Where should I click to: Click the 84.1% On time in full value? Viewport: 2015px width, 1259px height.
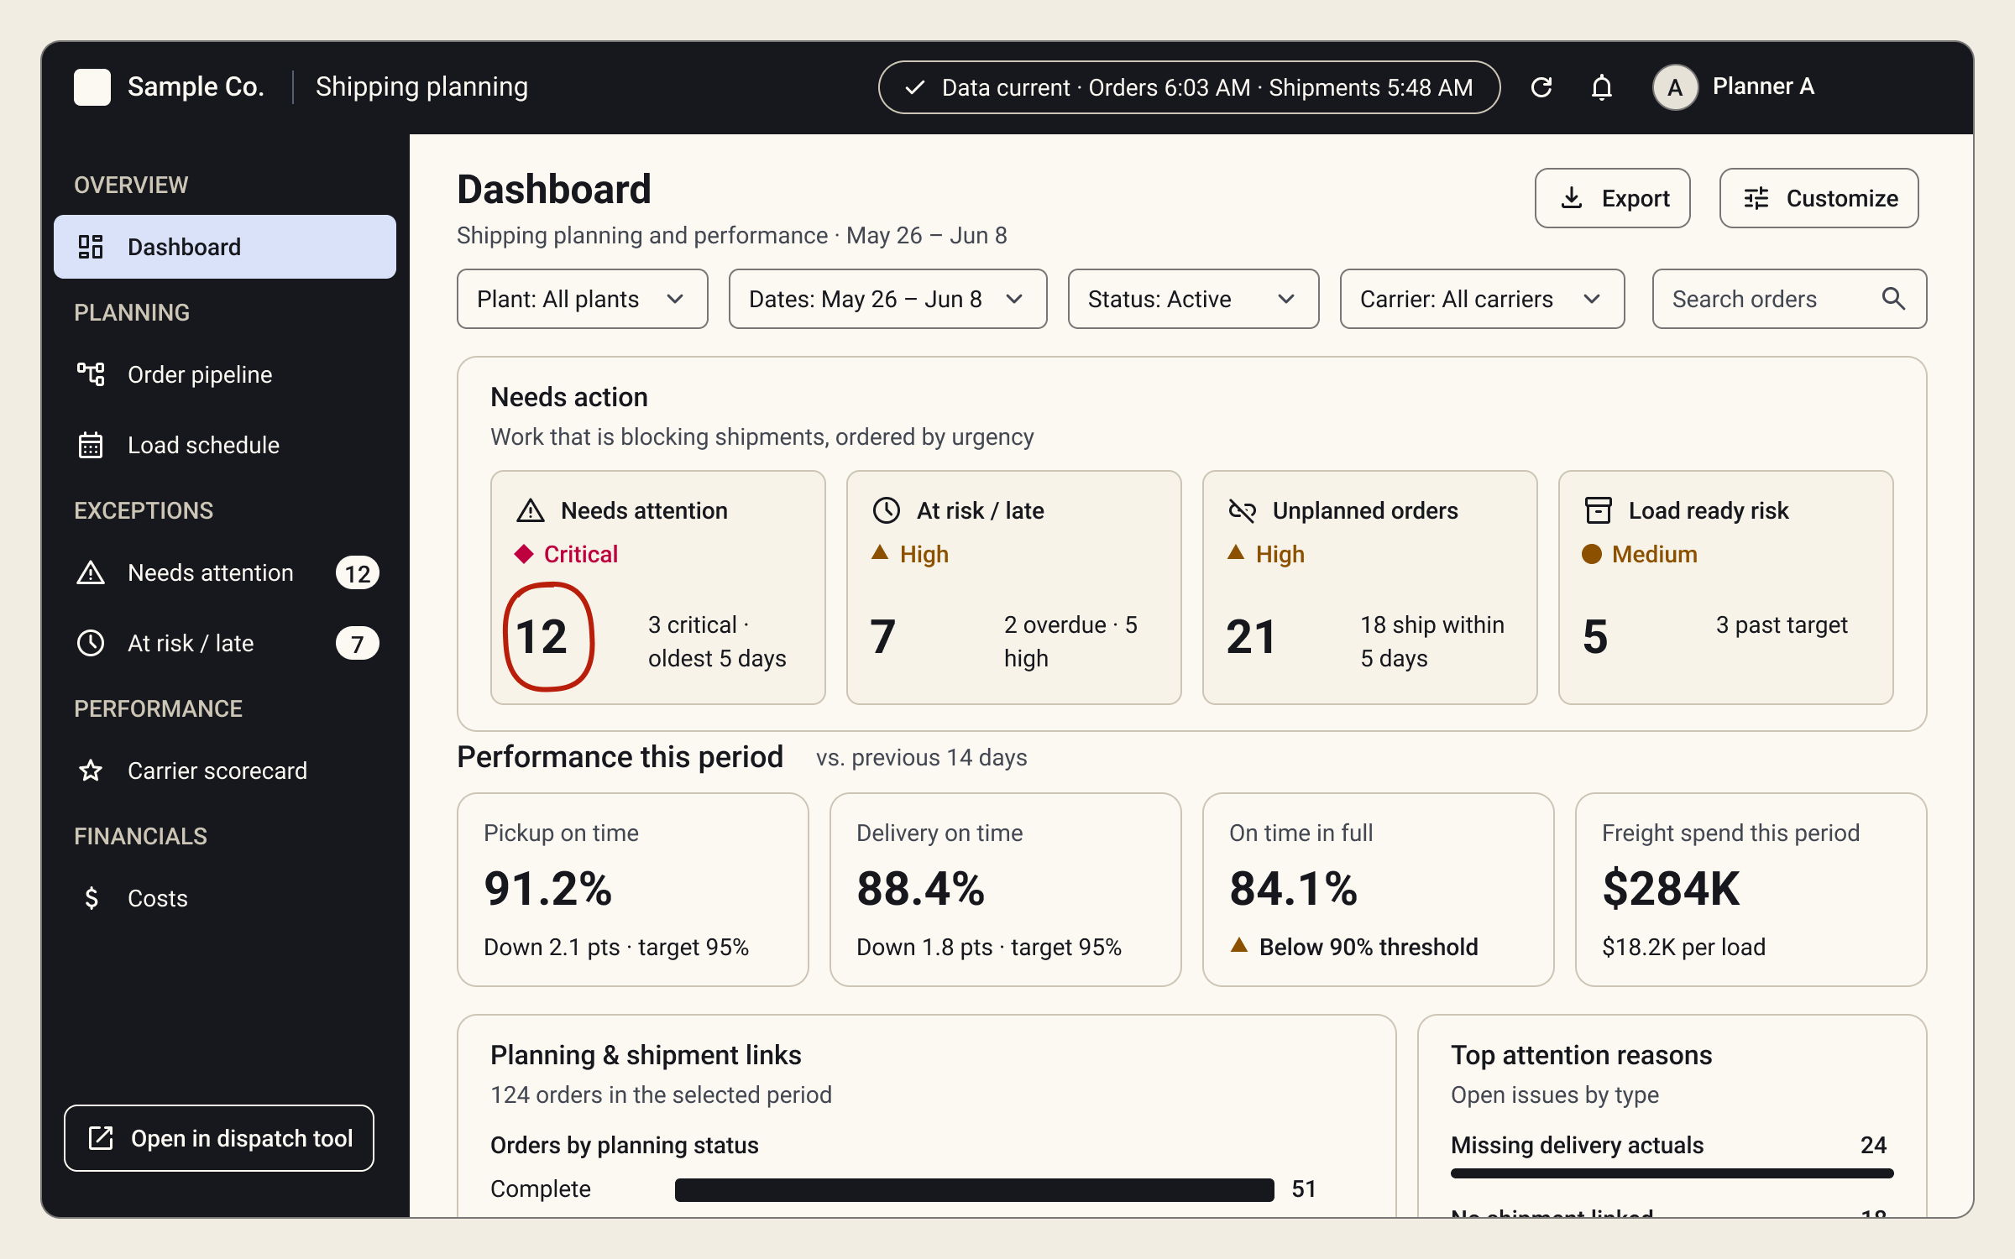1294,888
